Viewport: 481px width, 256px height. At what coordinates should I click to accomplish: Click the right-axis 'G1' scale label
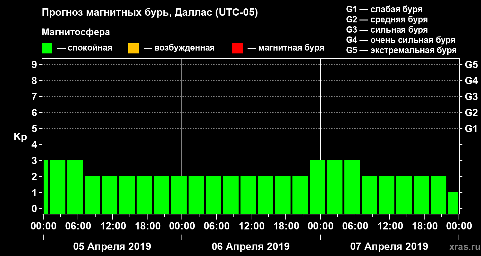471,129
